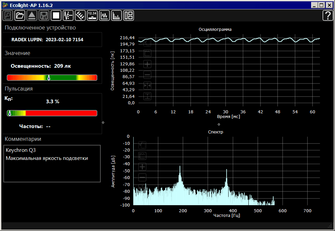Click the search device magnifier icon
335x231 pixels.
pyautogui.click(x=8, y=15)
